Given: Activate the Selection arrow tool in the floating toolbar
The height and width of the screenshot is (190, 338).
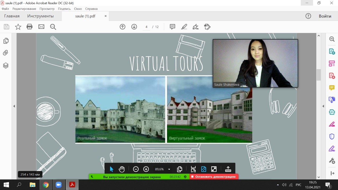Looking at the screenshot, I should click(111, 169).
